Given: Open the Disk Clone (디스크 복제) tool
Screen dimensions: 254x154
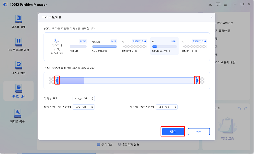Looking at the screenshot, I should (x=18, y=22).
